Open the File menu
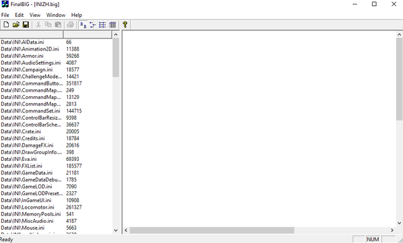The height and width of the screenshot is (243, 403). (x=5, y=15)
